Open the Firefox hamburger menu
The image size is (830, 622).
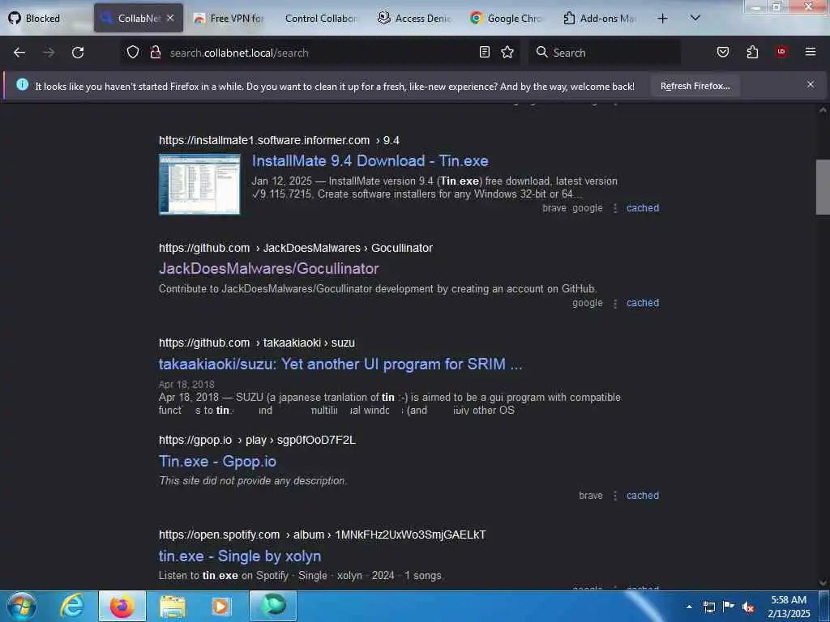[811, 52]
